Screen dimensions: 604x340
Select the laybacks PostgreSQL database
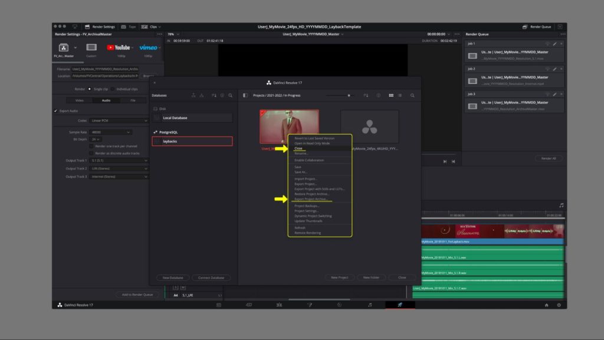[192, 142]
